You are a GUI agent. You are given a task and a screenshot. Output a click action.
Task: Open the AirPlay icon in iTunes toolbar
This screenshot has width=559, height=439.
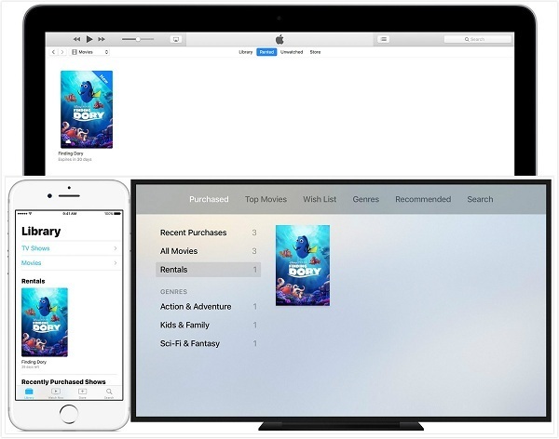click(x=176, y=39)
